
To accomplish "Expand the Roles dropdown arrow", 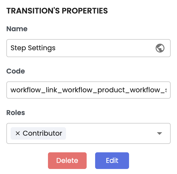I will coord(159,134).
